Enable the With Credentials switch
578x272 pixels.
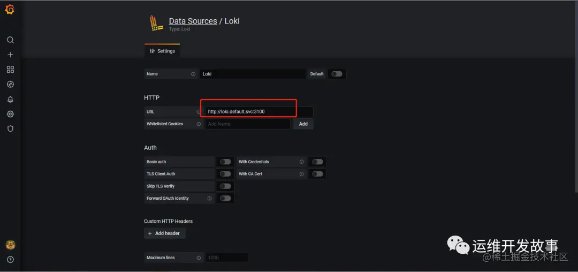[x=317, y=162]
